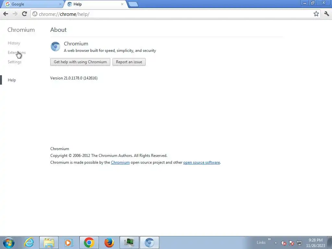This screenshot has height=249, width=332.
Task: Open the Windows Start menu
Action: (9, 243)
